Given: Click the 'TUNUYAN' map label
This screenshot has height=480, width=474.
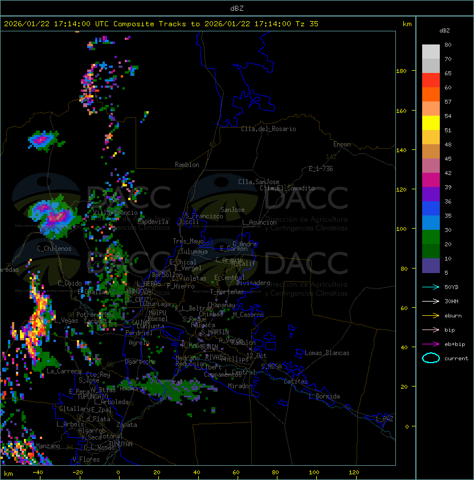Looking at the screenshot, I should pos(121,444).
